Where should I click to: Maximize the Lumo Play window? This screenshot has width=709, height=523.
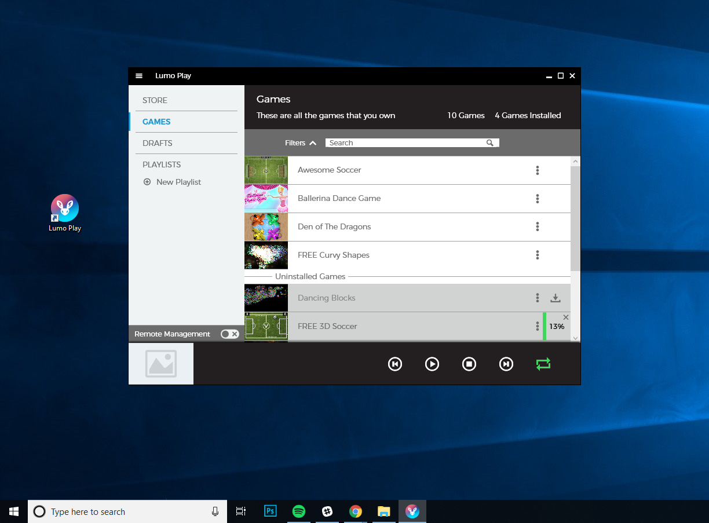(x=561, y=76)
